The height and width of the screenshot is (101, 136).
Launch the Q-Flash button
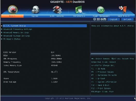[127, 19]
